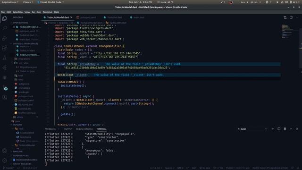
Task: Click the split editor right icon
Action: tap(291, 17)
